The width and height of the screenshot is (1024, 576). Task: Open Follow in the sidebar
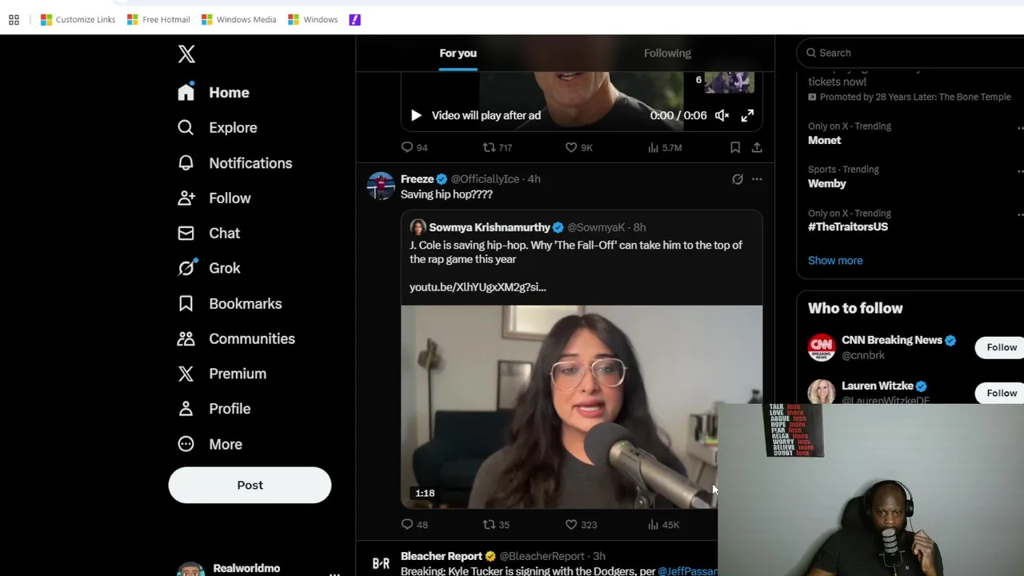214,198
